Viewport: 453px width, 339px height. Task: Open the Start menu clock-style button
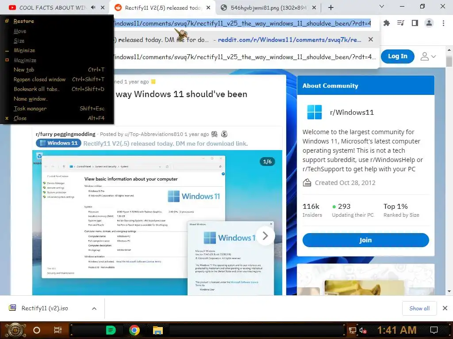click(x=15, y=330)
